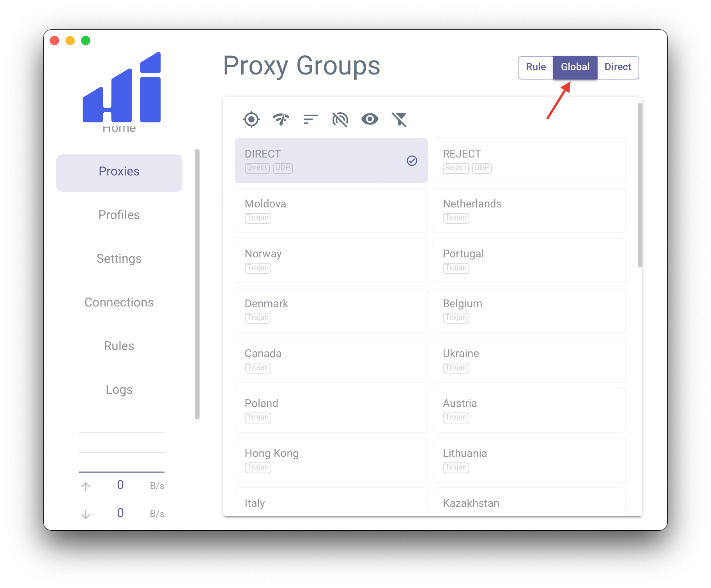
Task: Go to the Connections page
Action: (119, 302)
